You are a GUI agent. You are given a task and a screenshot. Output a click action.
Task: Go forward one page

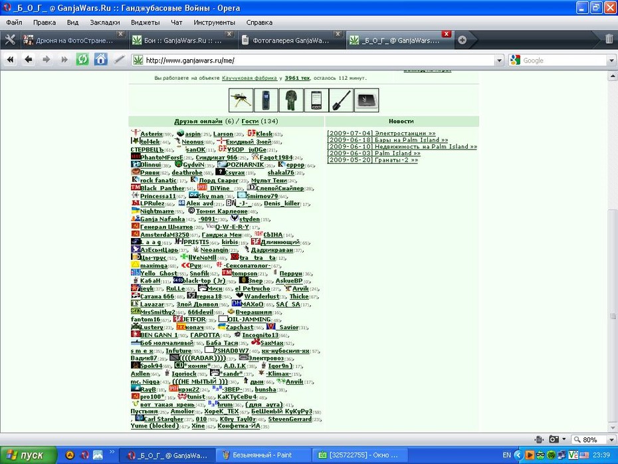point(46,60)
